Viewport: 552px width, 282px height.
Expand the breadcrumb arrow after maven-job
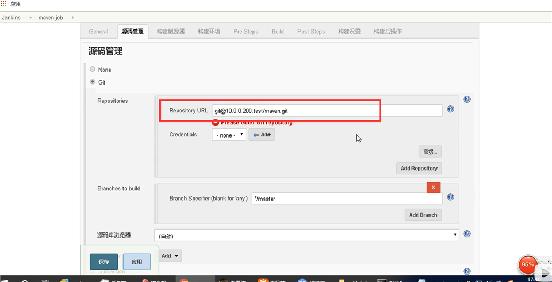[73, 17]
